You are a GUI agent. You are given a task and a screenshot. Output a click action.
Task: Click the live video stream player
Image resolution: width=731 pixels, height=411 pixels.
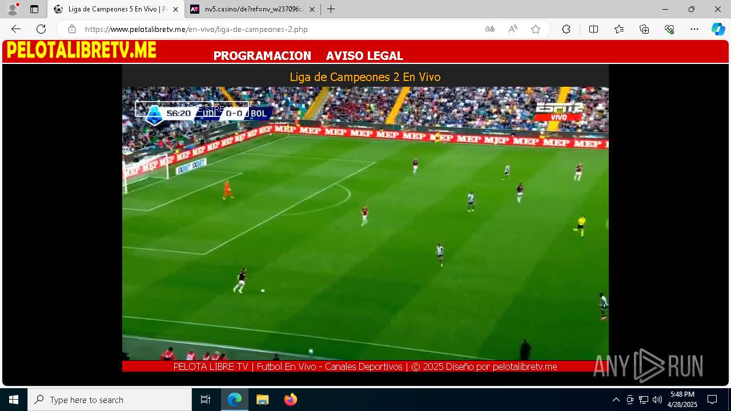(x=365, y=223)
